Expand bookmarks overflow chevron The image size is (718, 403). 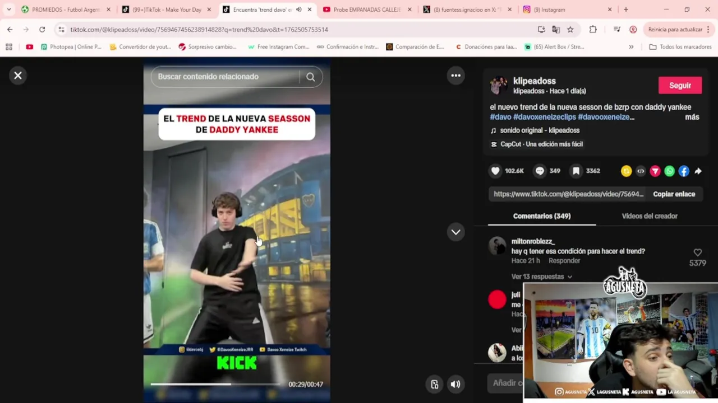631,47
